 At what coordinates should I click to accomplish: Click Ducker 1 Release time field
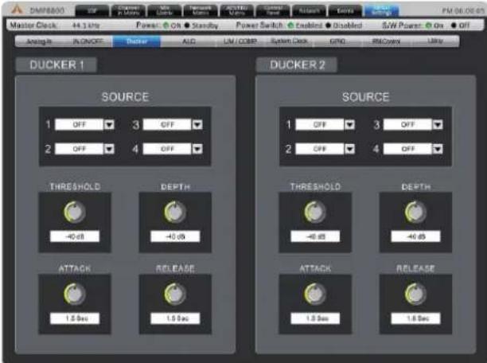[x=175, y=318]
